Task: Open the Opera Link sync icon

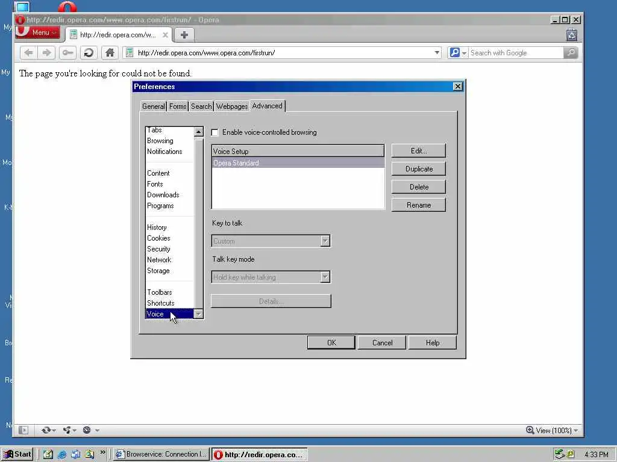Action: coord(46,430)
